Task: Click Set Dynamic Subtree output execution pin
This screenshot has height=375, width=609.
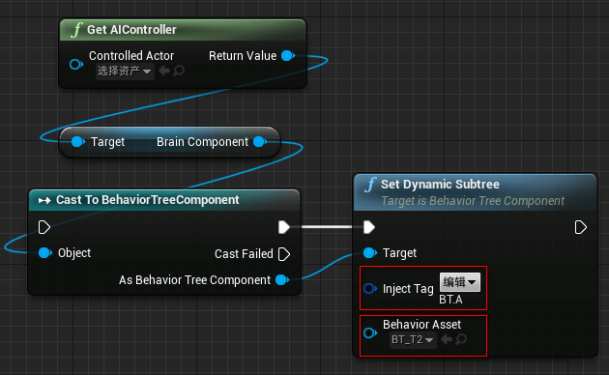Action: (x=581, y=227)
